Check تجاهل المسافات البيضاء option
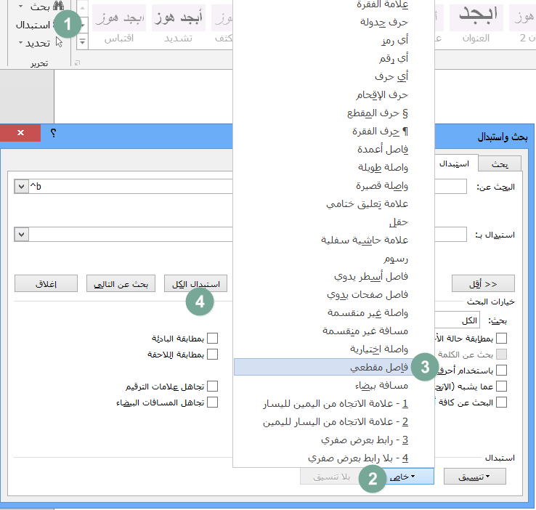 click(x=213, y=402)
